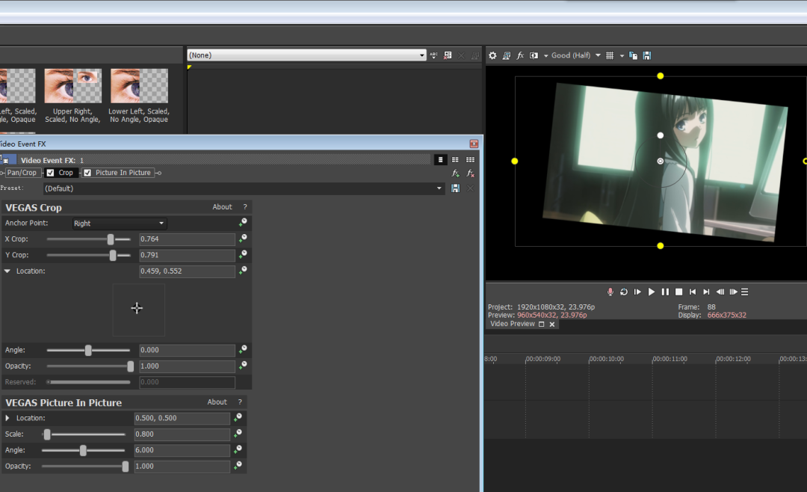Open help for VEGAS Picture In Picture
The image size is (807, 492).
click(240, 402)
